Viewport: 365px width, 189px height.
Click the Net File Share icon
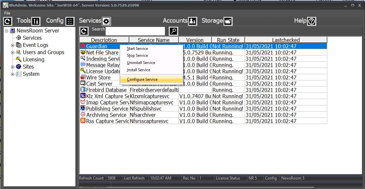(83, 52)
